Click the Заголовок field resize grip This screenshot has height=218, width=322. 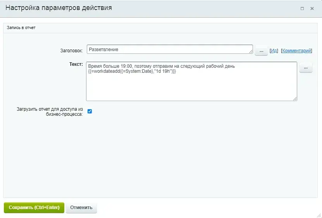click(251, 52)
